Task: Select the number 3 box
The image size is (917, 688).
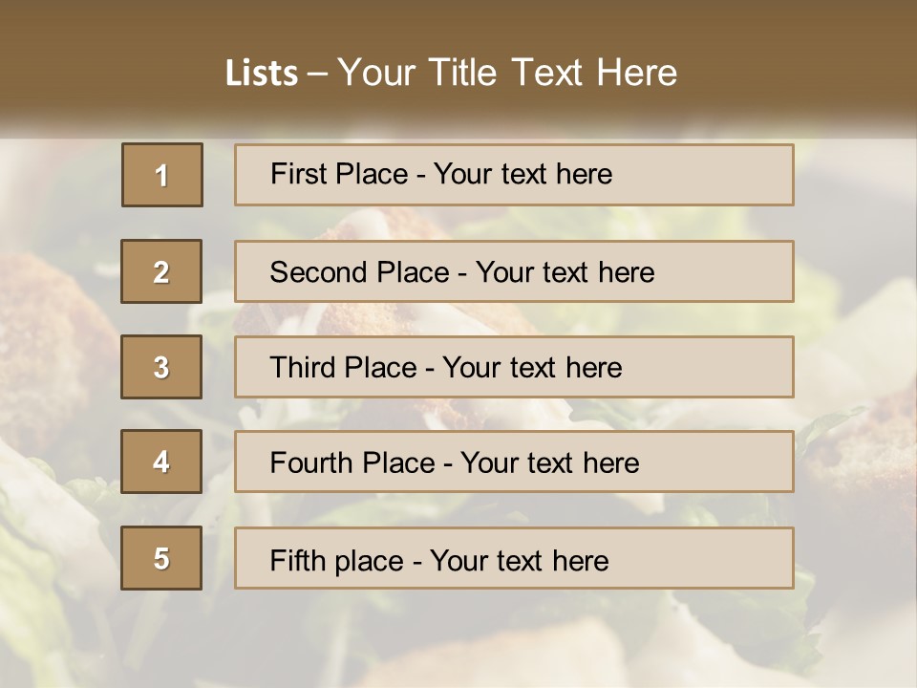Action: (x=161, y=367)
